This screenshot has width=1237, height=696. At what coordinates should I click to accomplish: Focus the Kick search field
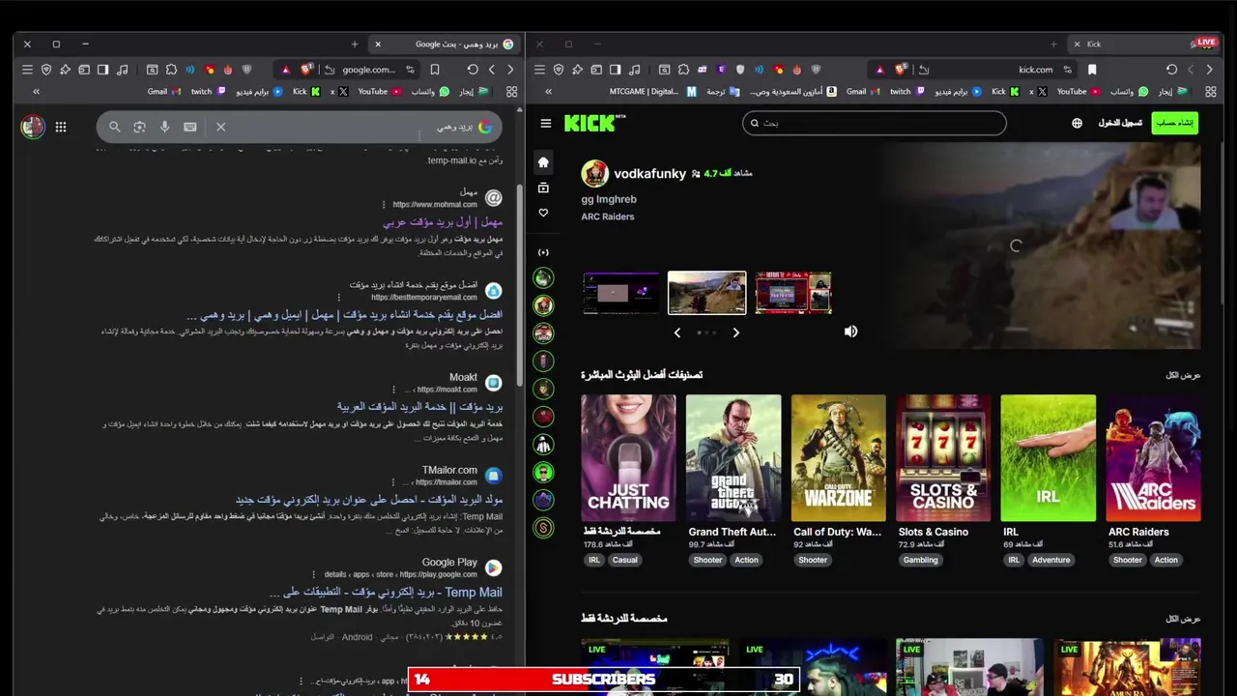tap(875, 123)
